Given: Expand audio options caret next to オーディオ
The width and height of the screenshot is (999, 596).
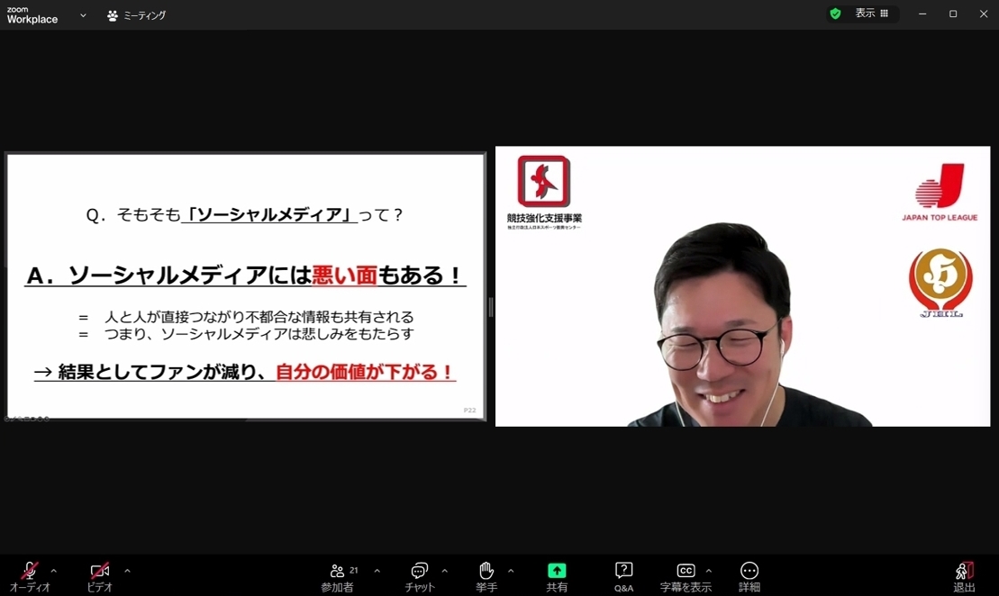Looking at the screenshot, I should point(53,571).
